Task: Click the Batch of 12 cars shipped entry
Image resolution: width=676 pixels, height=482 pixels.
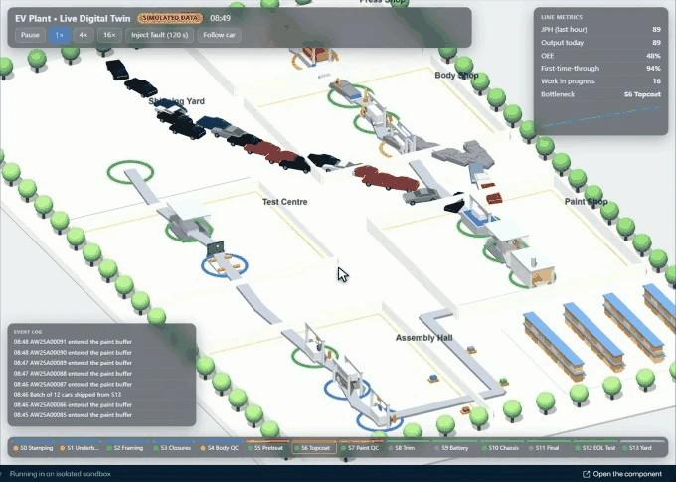Action: 101,395
